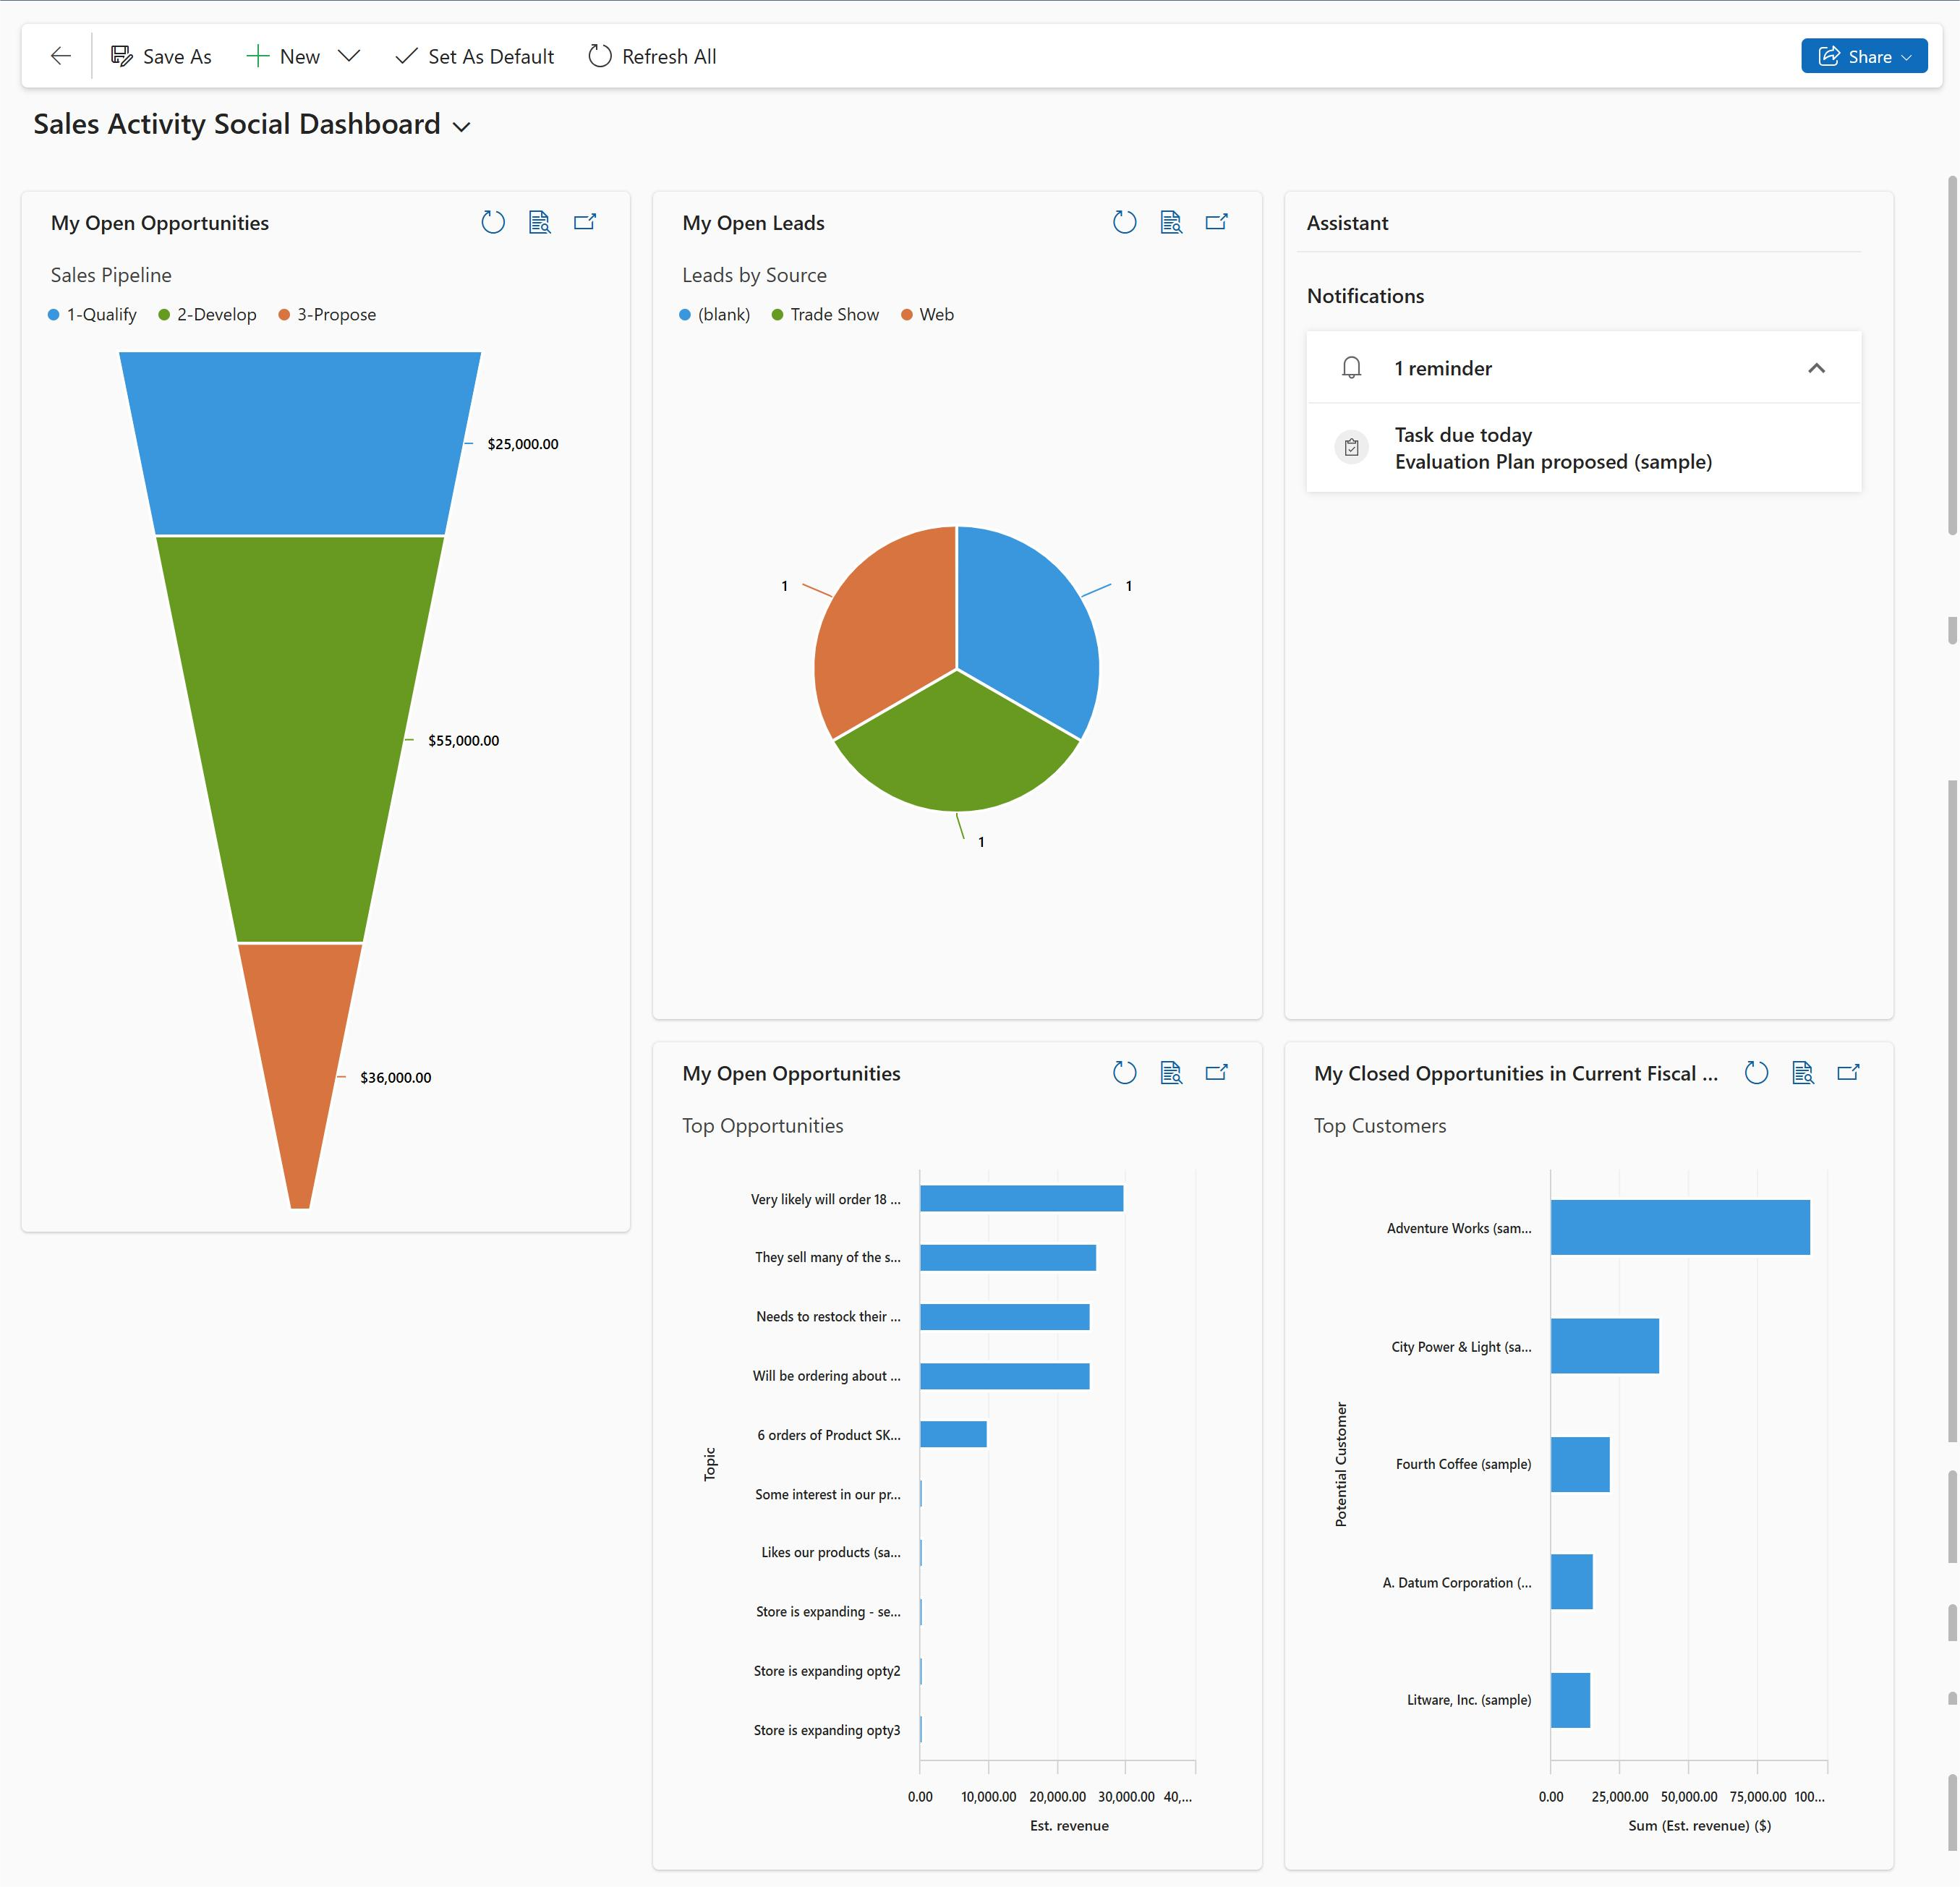Click the New dashboard dropdown arrow
This screenshot has width=1960, height=1887.
[x=350, y=56]
